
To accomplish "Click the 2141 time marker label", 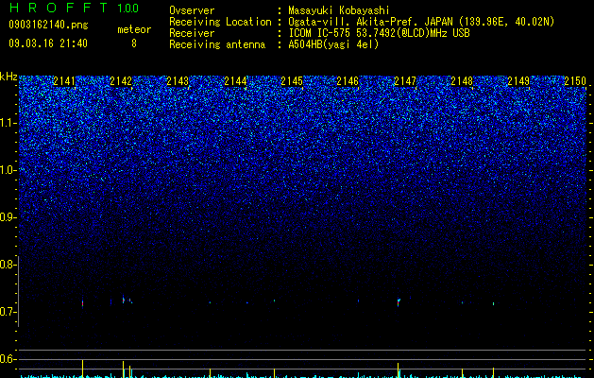I will click(x=64, y=81).
